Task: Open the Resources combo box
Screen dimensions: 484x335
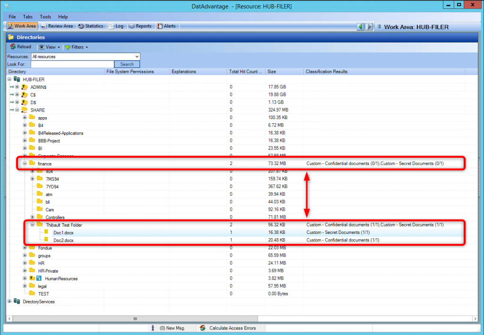Action: pyautogui.click(x=86, y=56)
